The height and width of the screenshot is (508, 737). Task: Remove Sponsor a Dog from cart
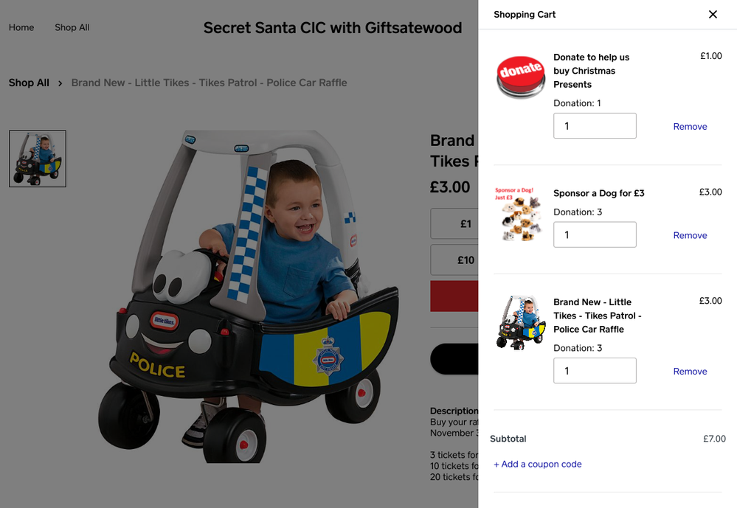(x=690, y=235)
